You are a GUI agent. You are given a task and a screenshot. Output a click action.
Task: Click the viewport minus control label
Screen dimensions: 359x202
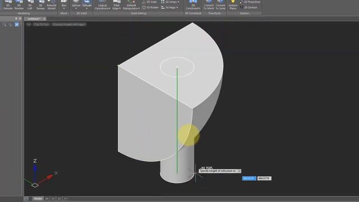tap(29, 24)
